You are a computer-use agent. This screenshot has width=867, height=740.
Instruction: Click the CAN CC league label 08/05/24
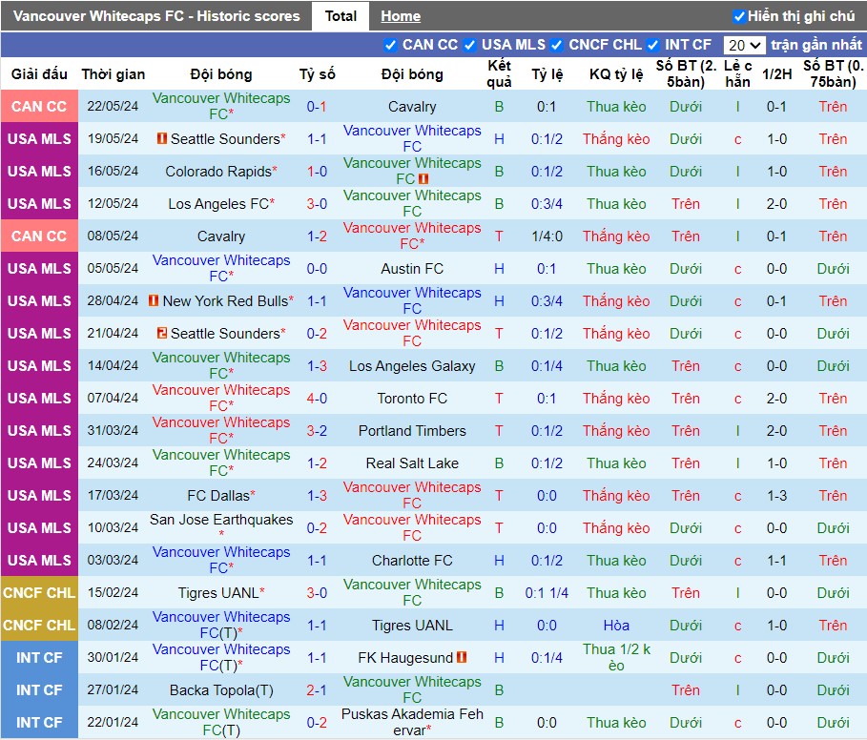(39, 236)
